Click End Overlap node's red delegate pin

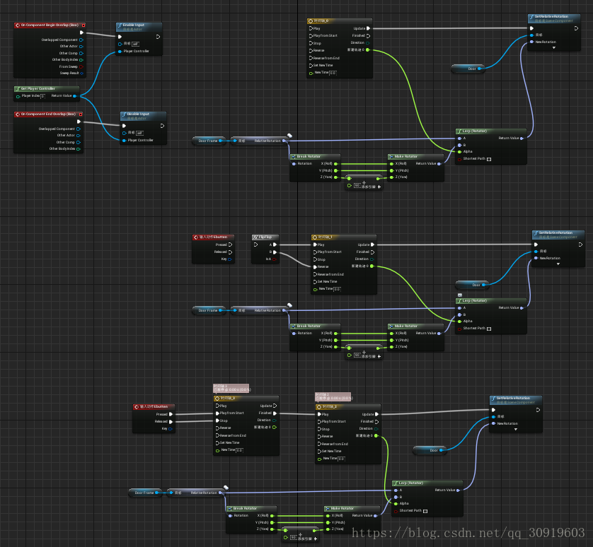coord(81,114)
